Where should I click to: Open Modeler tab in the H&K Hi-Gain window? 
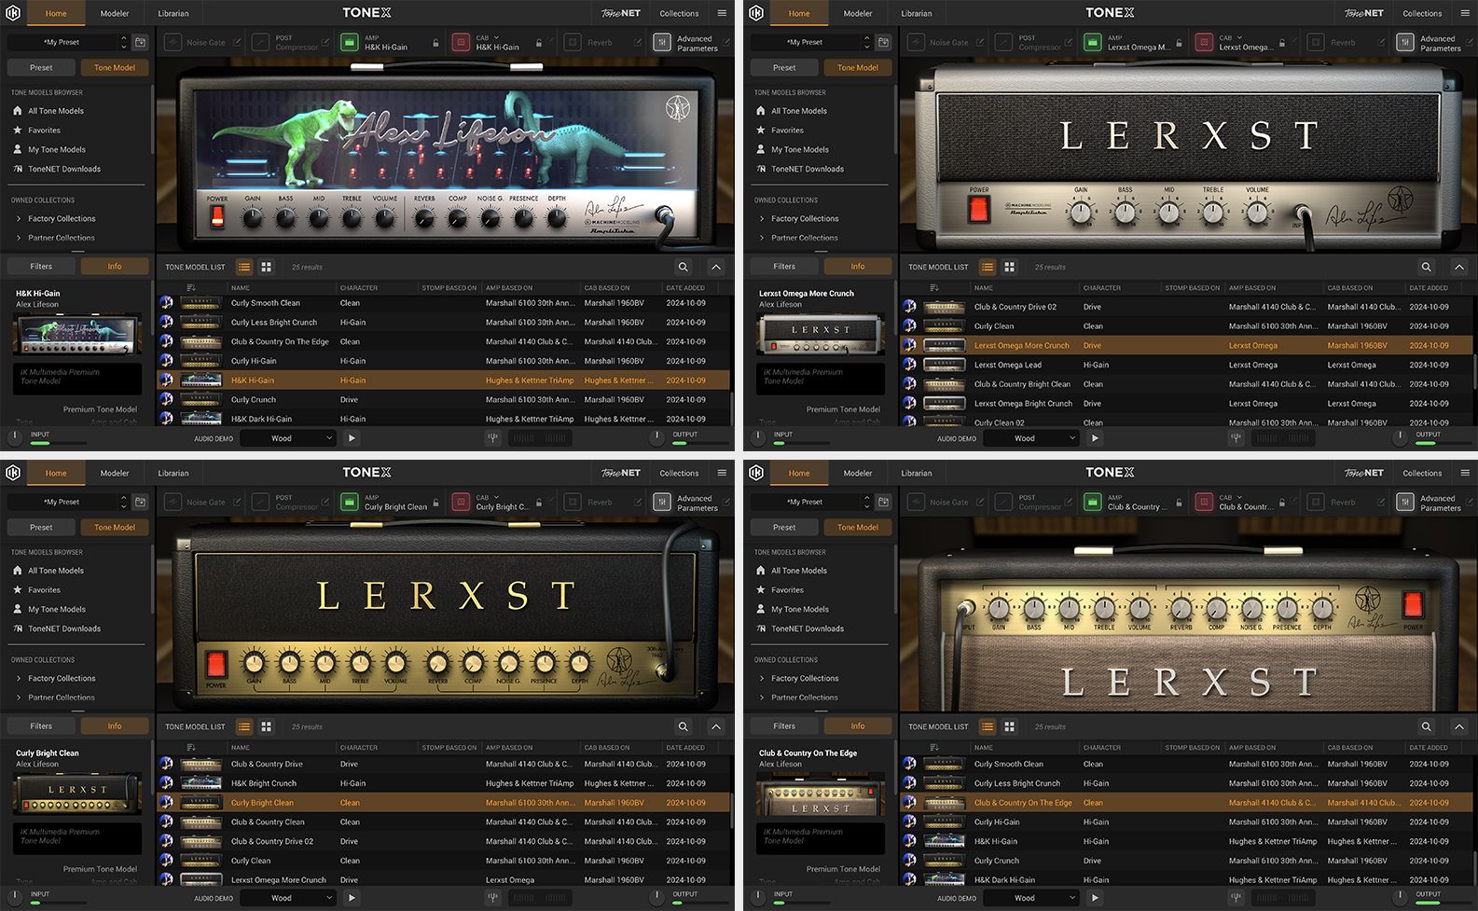115,13
